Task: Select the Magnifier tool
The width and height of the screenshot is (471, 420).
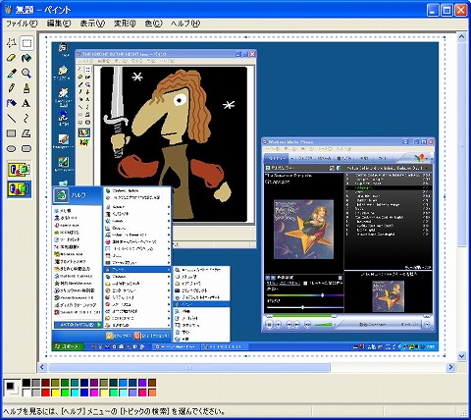Action: click(26, 73)
